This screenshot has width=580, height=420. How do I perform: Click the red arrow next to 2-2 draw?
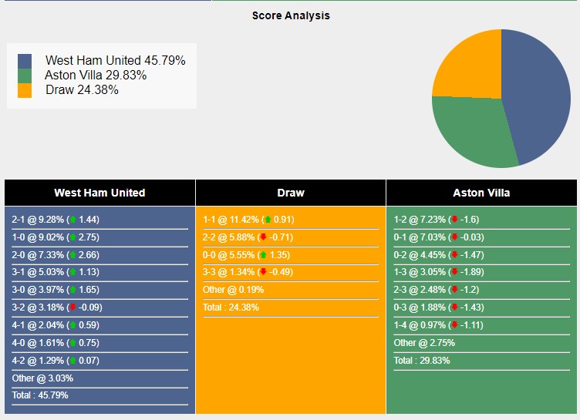click(x=264, y=237)
